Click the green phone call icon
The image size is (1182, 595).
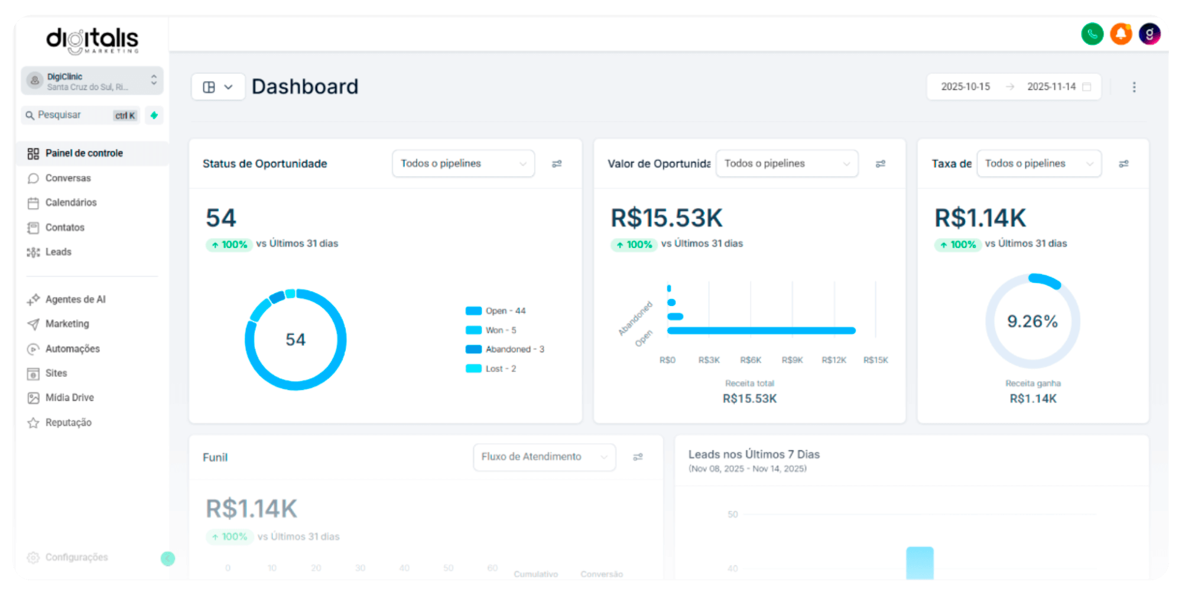point(1092,34)
